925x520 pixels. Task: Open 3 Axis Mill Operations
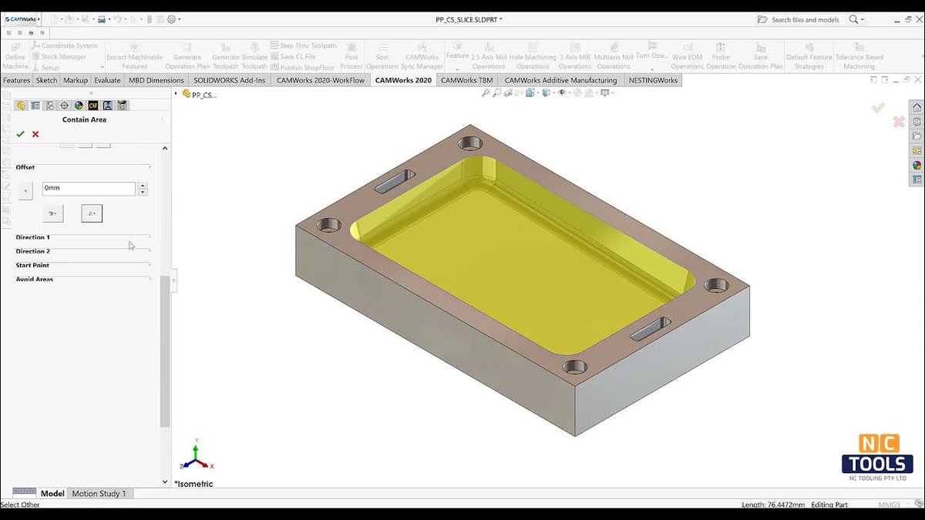tap(575, 56)
